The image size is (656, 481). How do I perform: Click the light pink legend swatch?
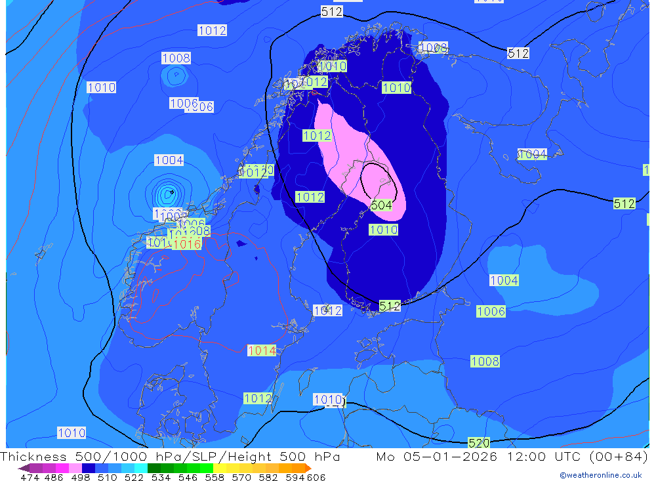(x=75, y=468)
